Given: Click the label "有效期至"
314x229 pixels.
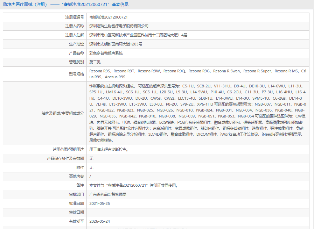Looking at the screenshot, I should point(76,221).
